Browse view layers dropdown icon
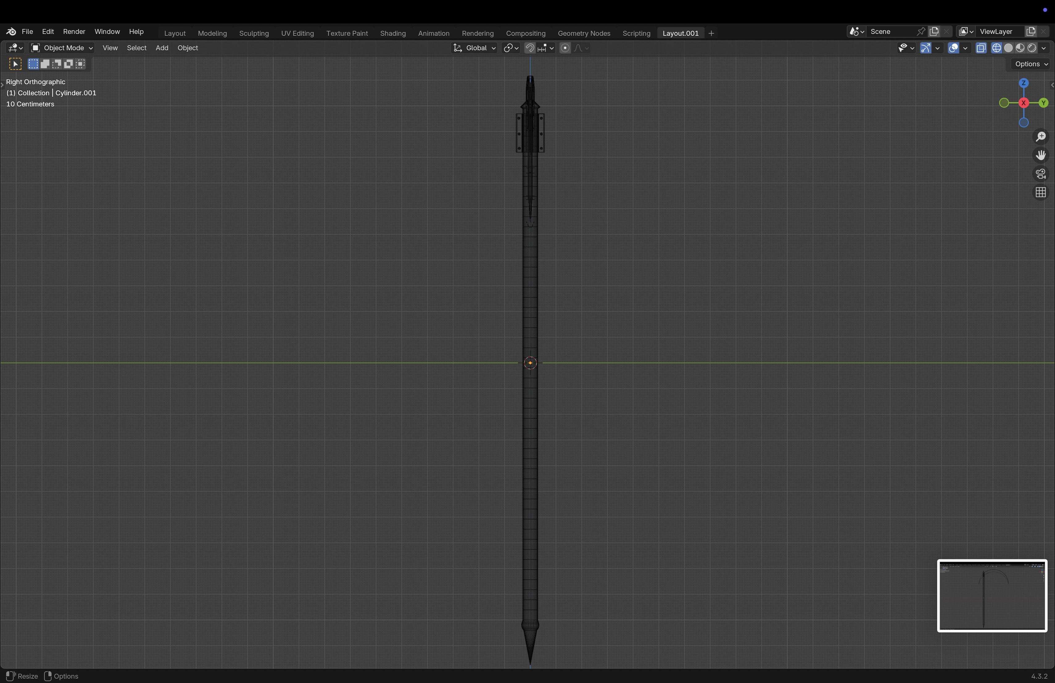Image resolution: width=1055 pixels, height=683 pixels. [x=966, y=31]
